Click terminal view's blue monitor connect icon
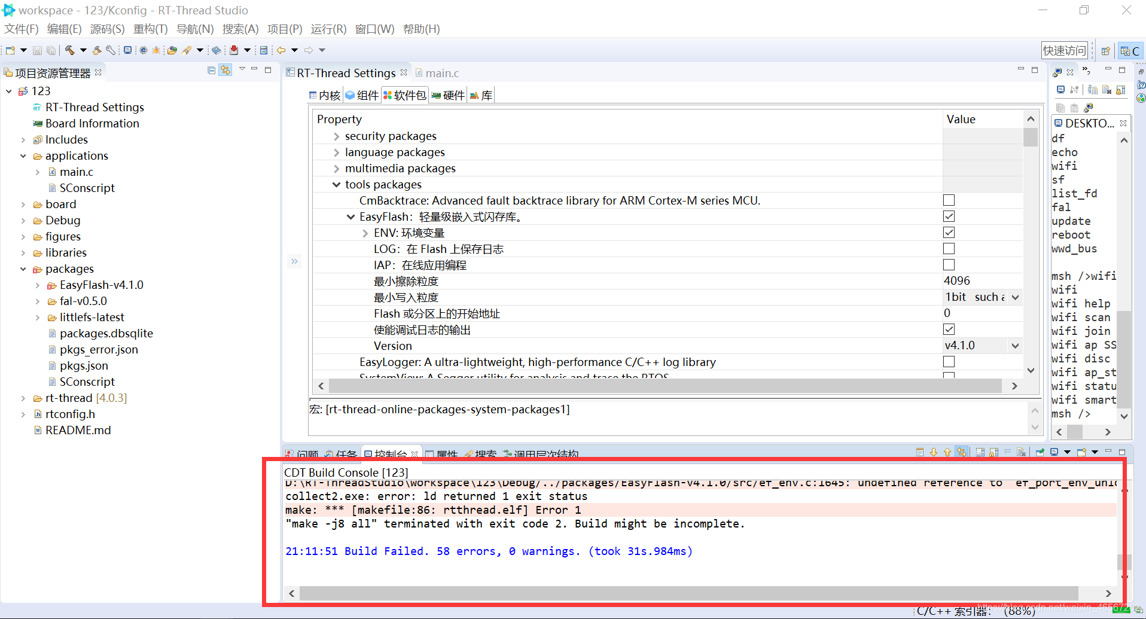1146x619 pixels. click(1060, 90)
